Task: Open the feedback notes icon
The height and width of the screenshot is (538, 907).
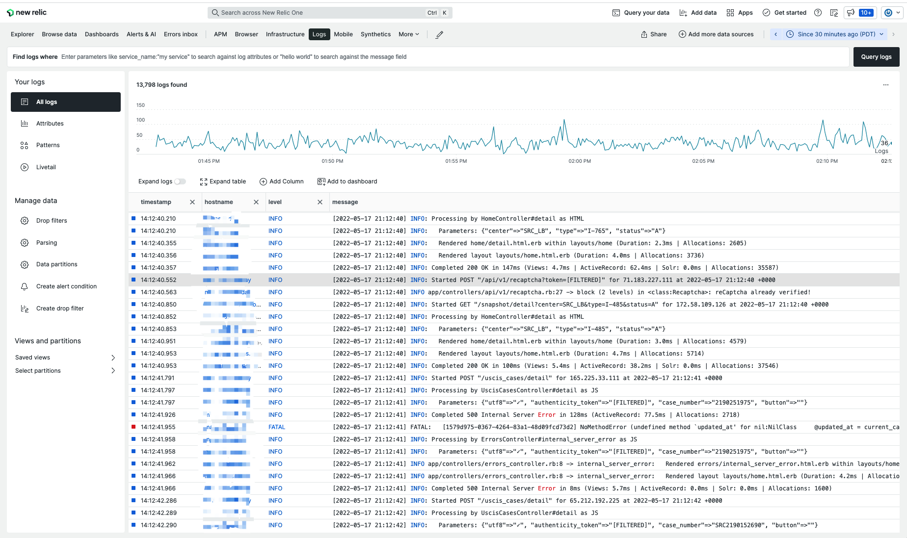Action: [x=834, y=13]
